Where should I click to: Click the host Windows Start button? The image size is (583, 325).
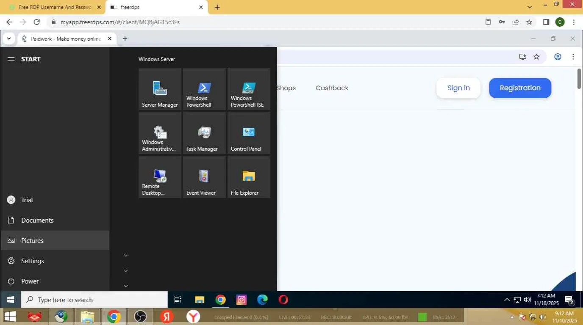(x=10, y=317)
